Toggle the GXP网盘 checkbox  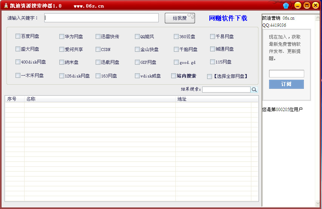(137, 62)
